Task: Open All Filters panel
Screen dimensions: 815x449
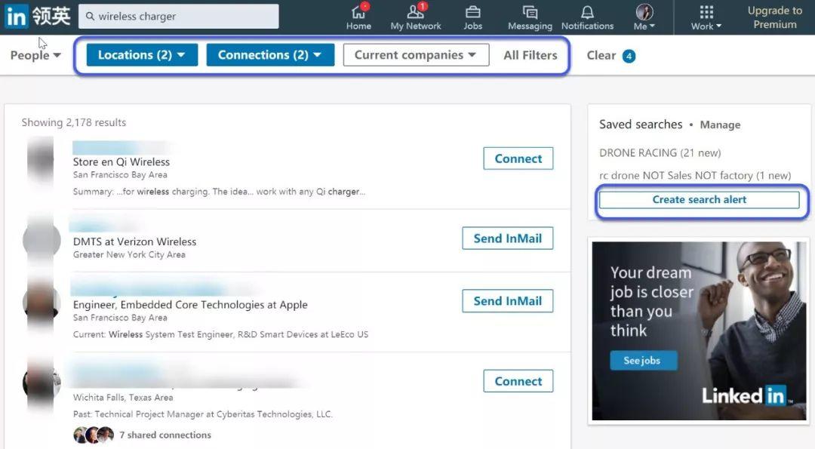Action: tap(531, 55)
